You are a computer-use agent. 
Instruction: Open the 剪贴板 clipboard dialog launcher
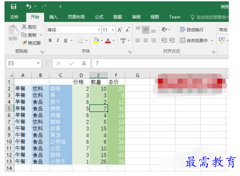click(42, 52)
